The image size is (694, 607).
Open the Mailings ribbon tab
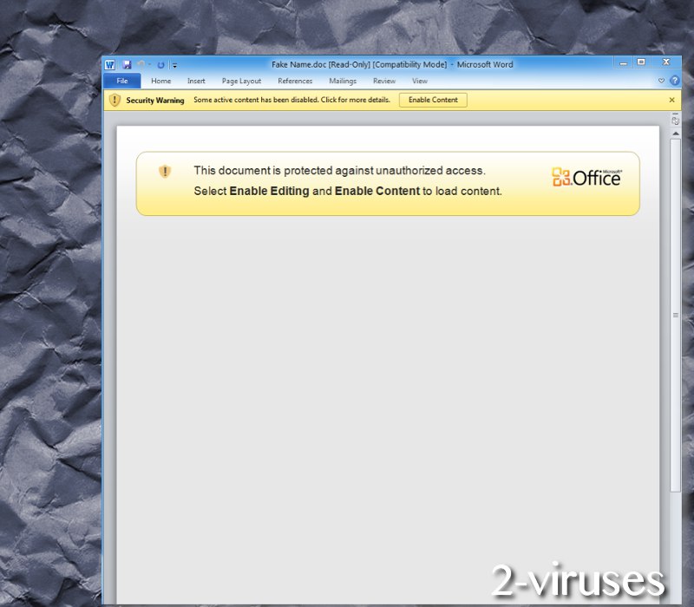point(343,82)
